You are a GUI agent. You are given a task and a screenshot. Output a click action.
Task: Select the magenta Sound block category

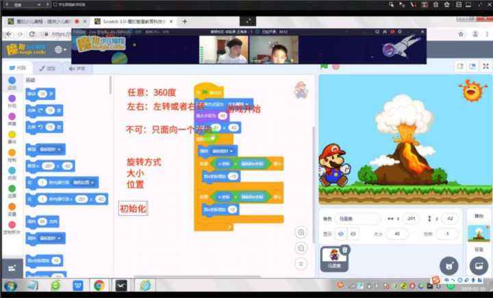coord(12,119)
